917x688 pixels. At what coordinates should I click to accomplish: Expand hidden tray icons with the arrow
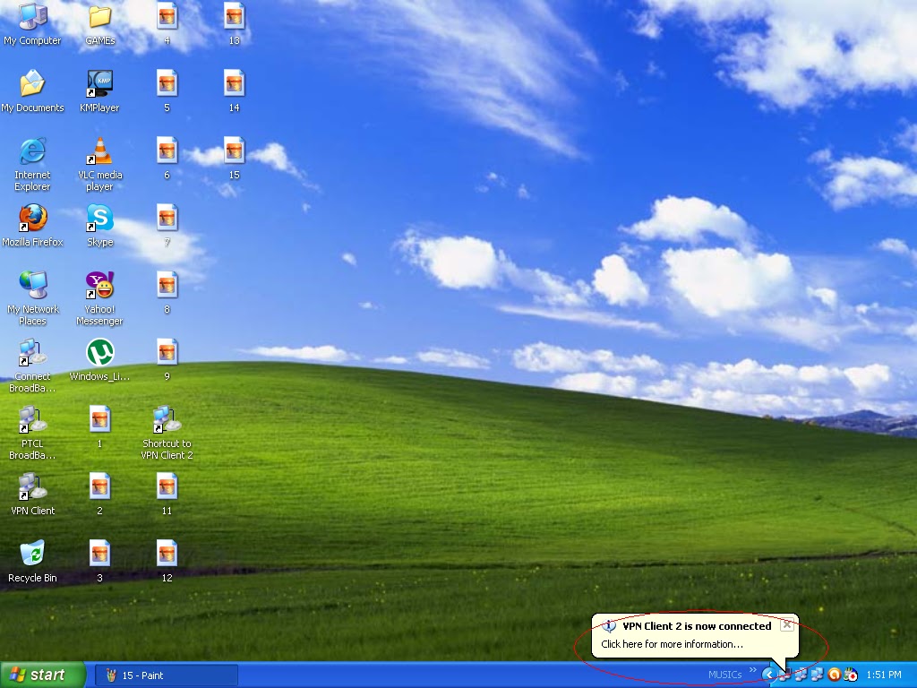tap(768, 675)
